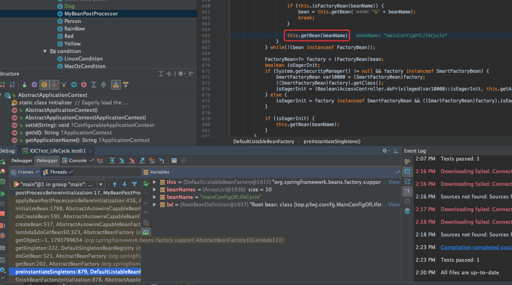Expand the 'this' variable node
512x285 pixels.
(155, 182)
